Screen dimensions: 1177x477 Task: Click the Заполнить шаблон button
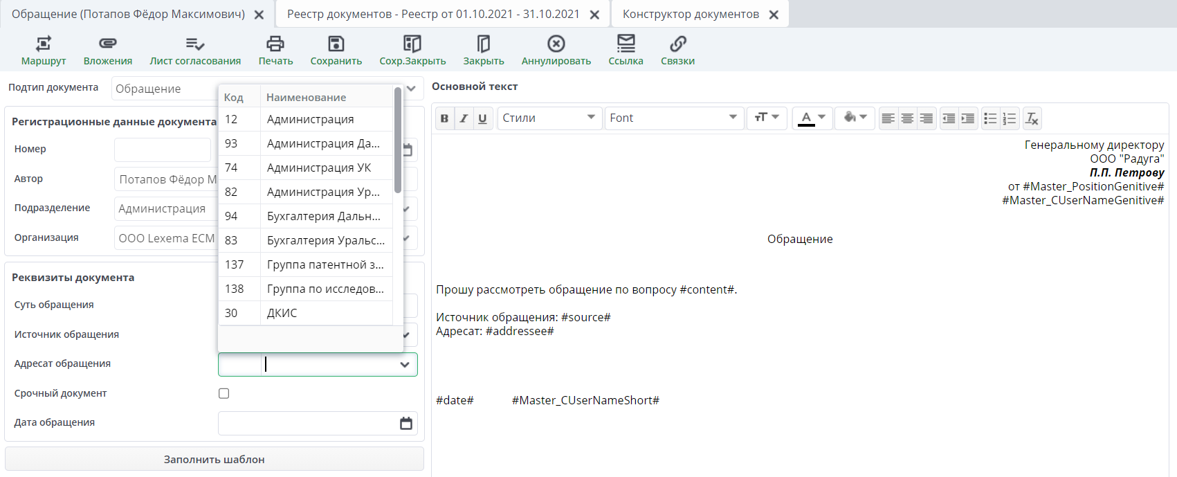tap(214, 459)
